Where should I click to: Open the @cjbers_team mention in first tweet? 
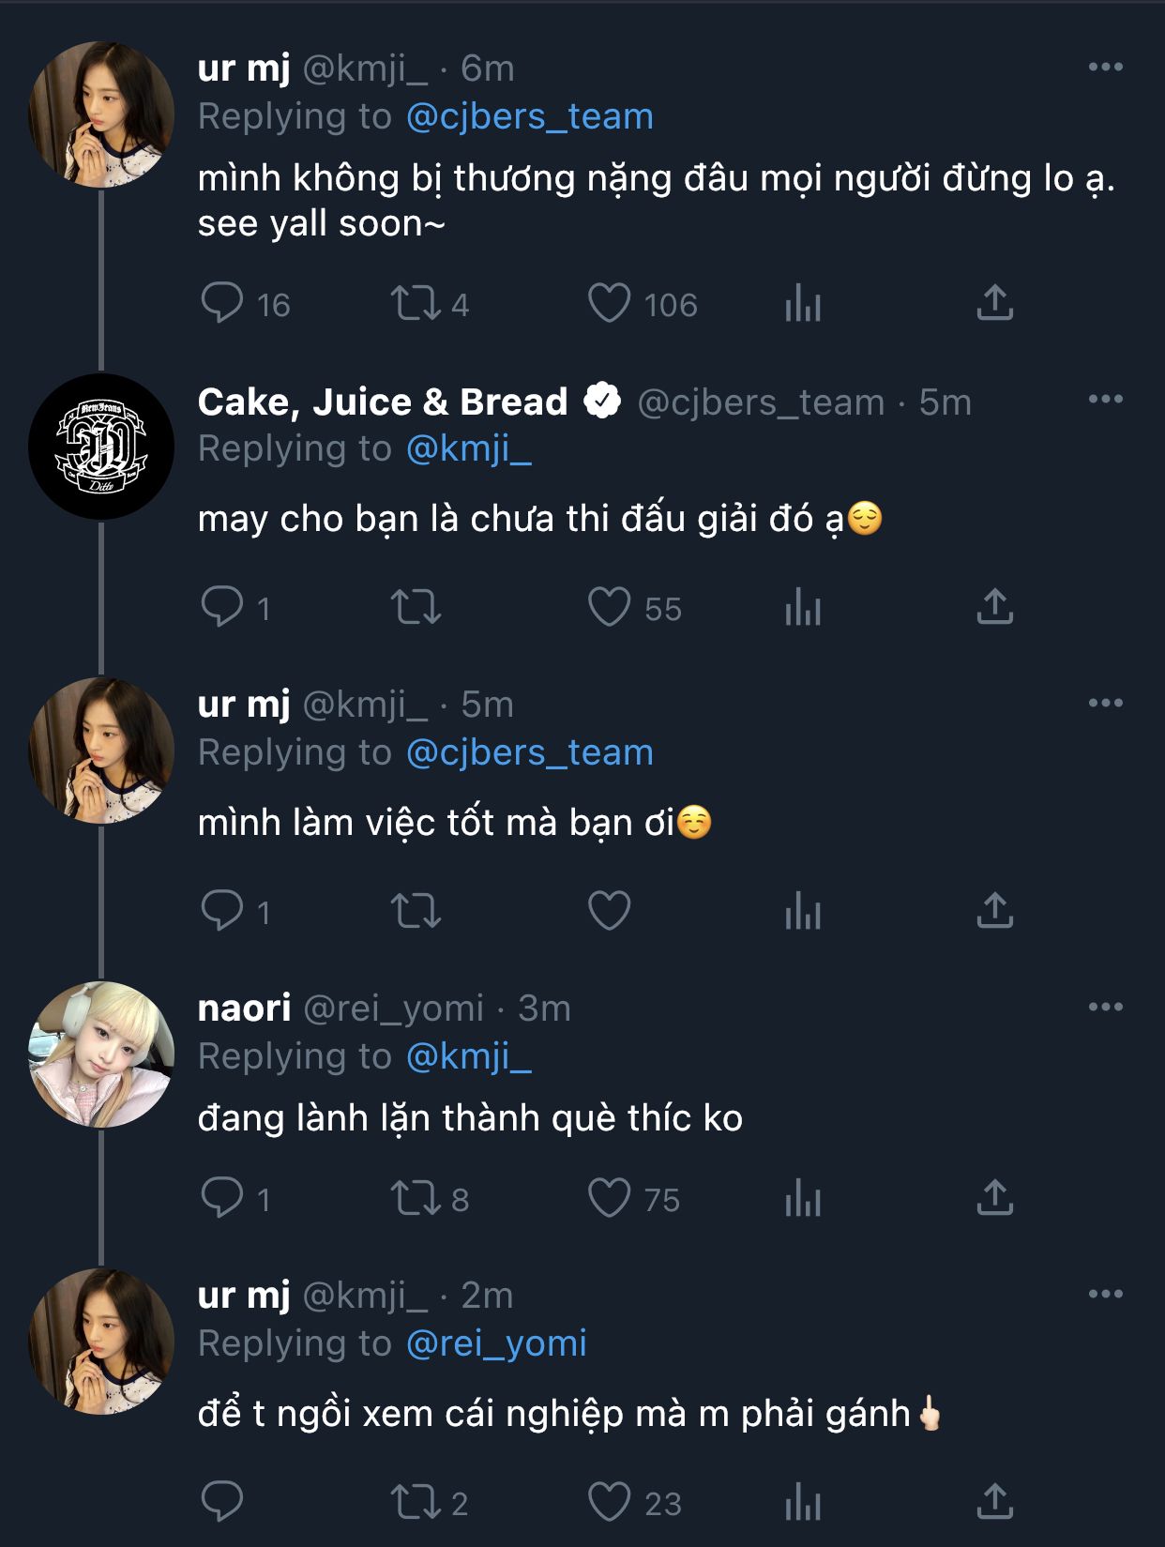pos(529,116)
